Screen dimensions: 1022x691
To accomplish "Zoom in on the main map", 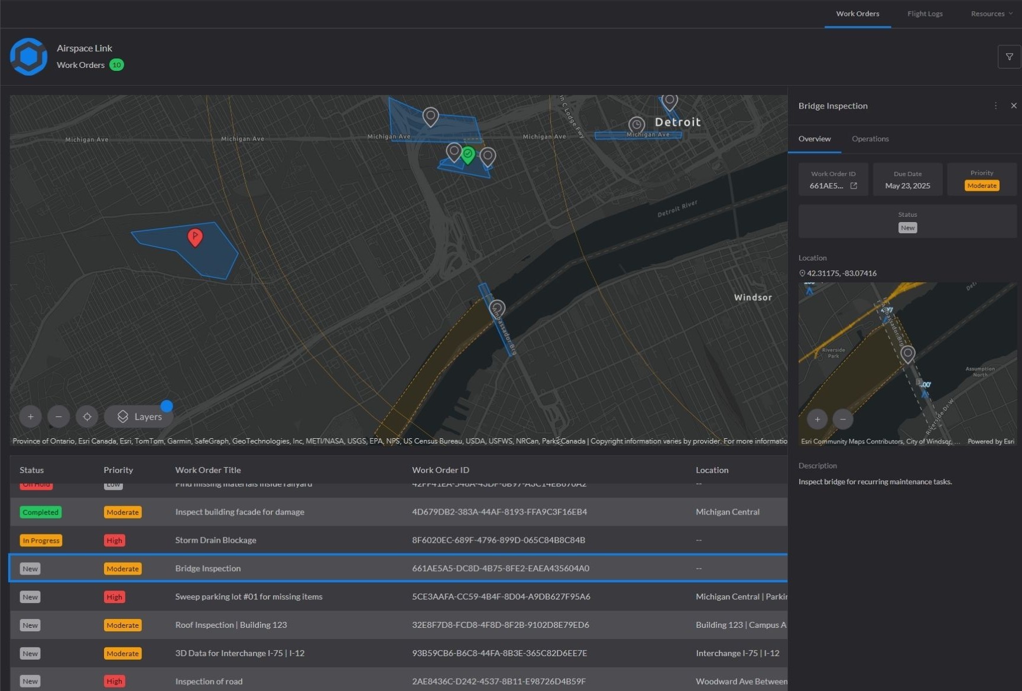I will [31, 416].
